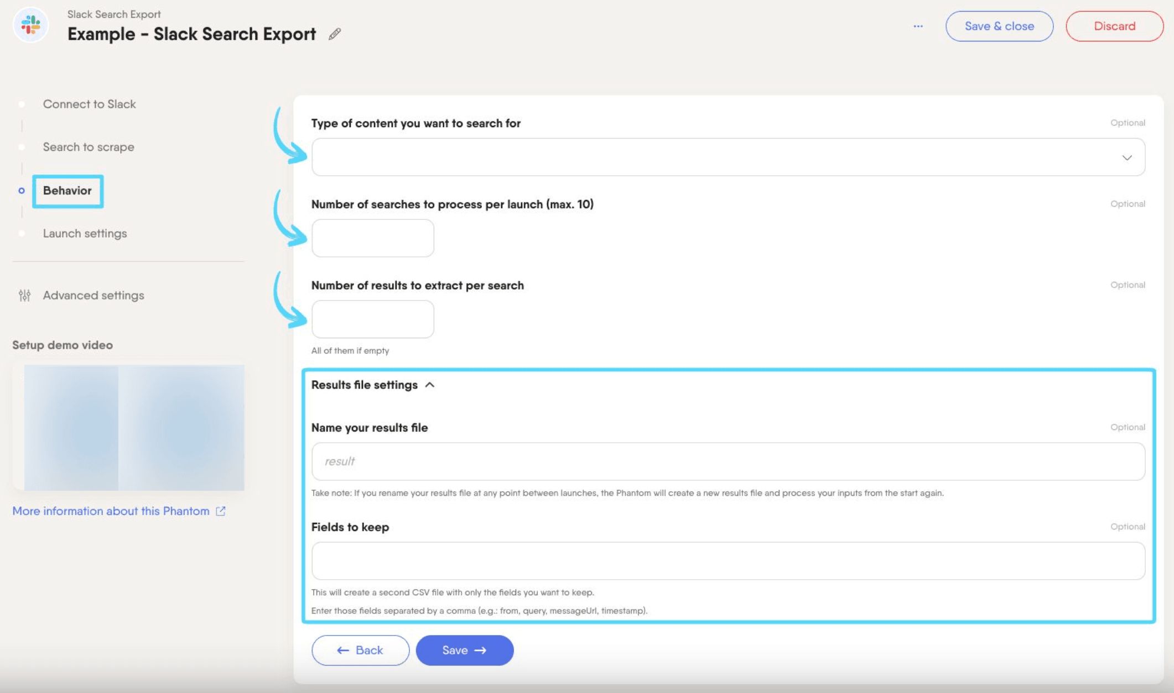Click the Slack Search Export breadcrumb text

coord(114,14)
